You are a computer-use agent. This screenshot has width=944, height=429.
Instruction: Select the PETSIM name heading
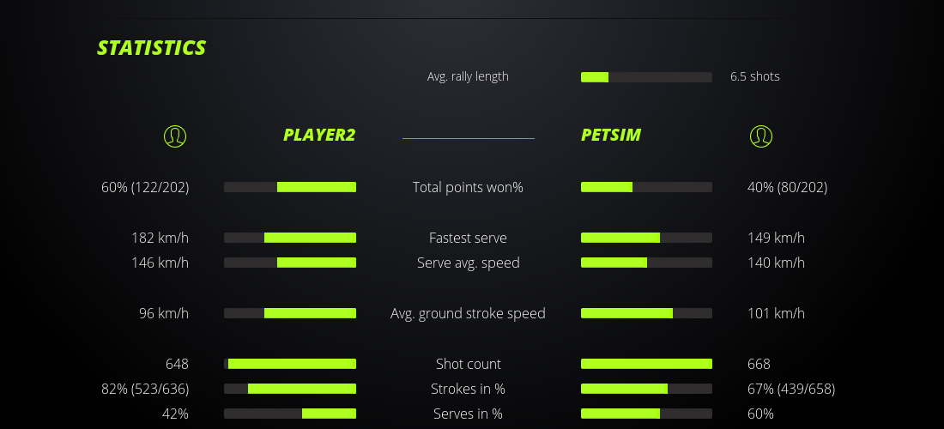[x=611, y=135]
